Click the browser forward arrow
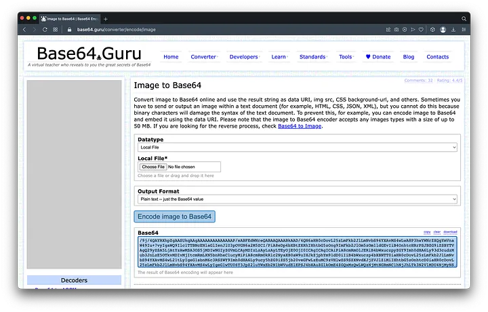This screenshot has width=488, height=312. [x=35, y=30]
